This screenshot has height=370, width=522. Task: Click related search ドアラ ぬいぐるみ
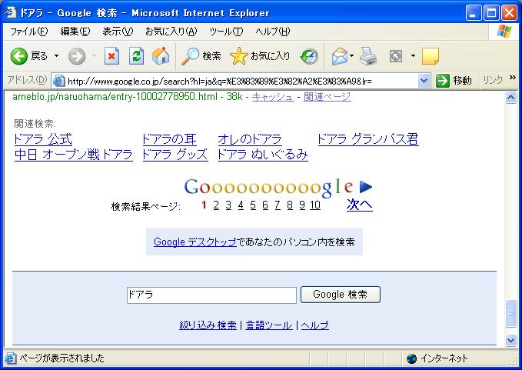(263, 155)
